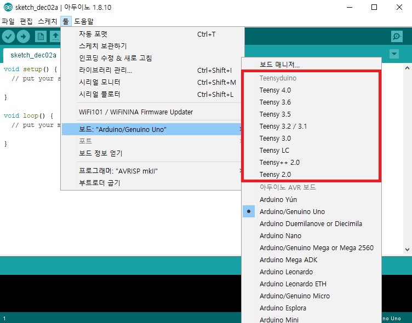Expand the 보드: Arduino/Genuino Uno submenu
The height and width of the screenshot is (323, 412).
151,129
